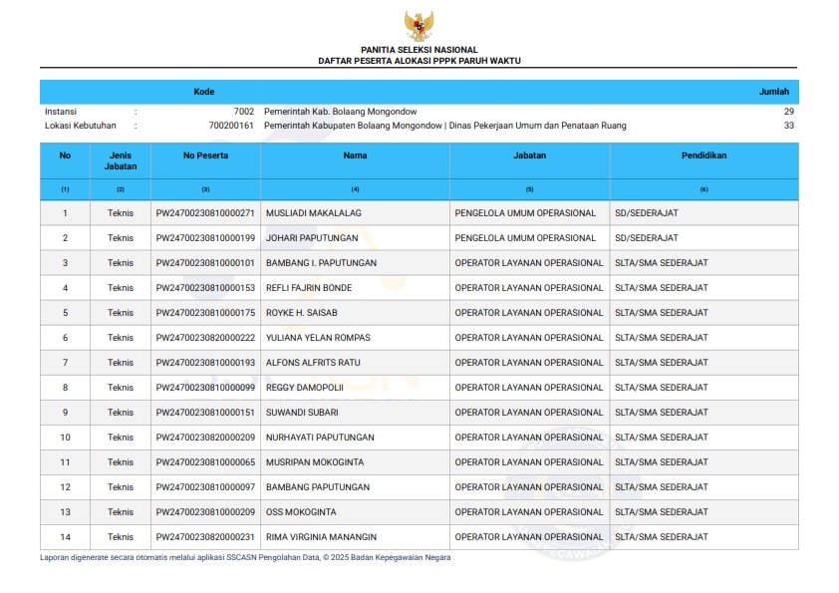Select the name REGGY DAMOPOLII
The height and width of the screenshot is (593, 839).
[304, 388]
